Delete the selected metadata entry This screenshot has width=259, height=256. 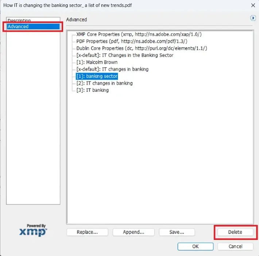pos(235,232)
